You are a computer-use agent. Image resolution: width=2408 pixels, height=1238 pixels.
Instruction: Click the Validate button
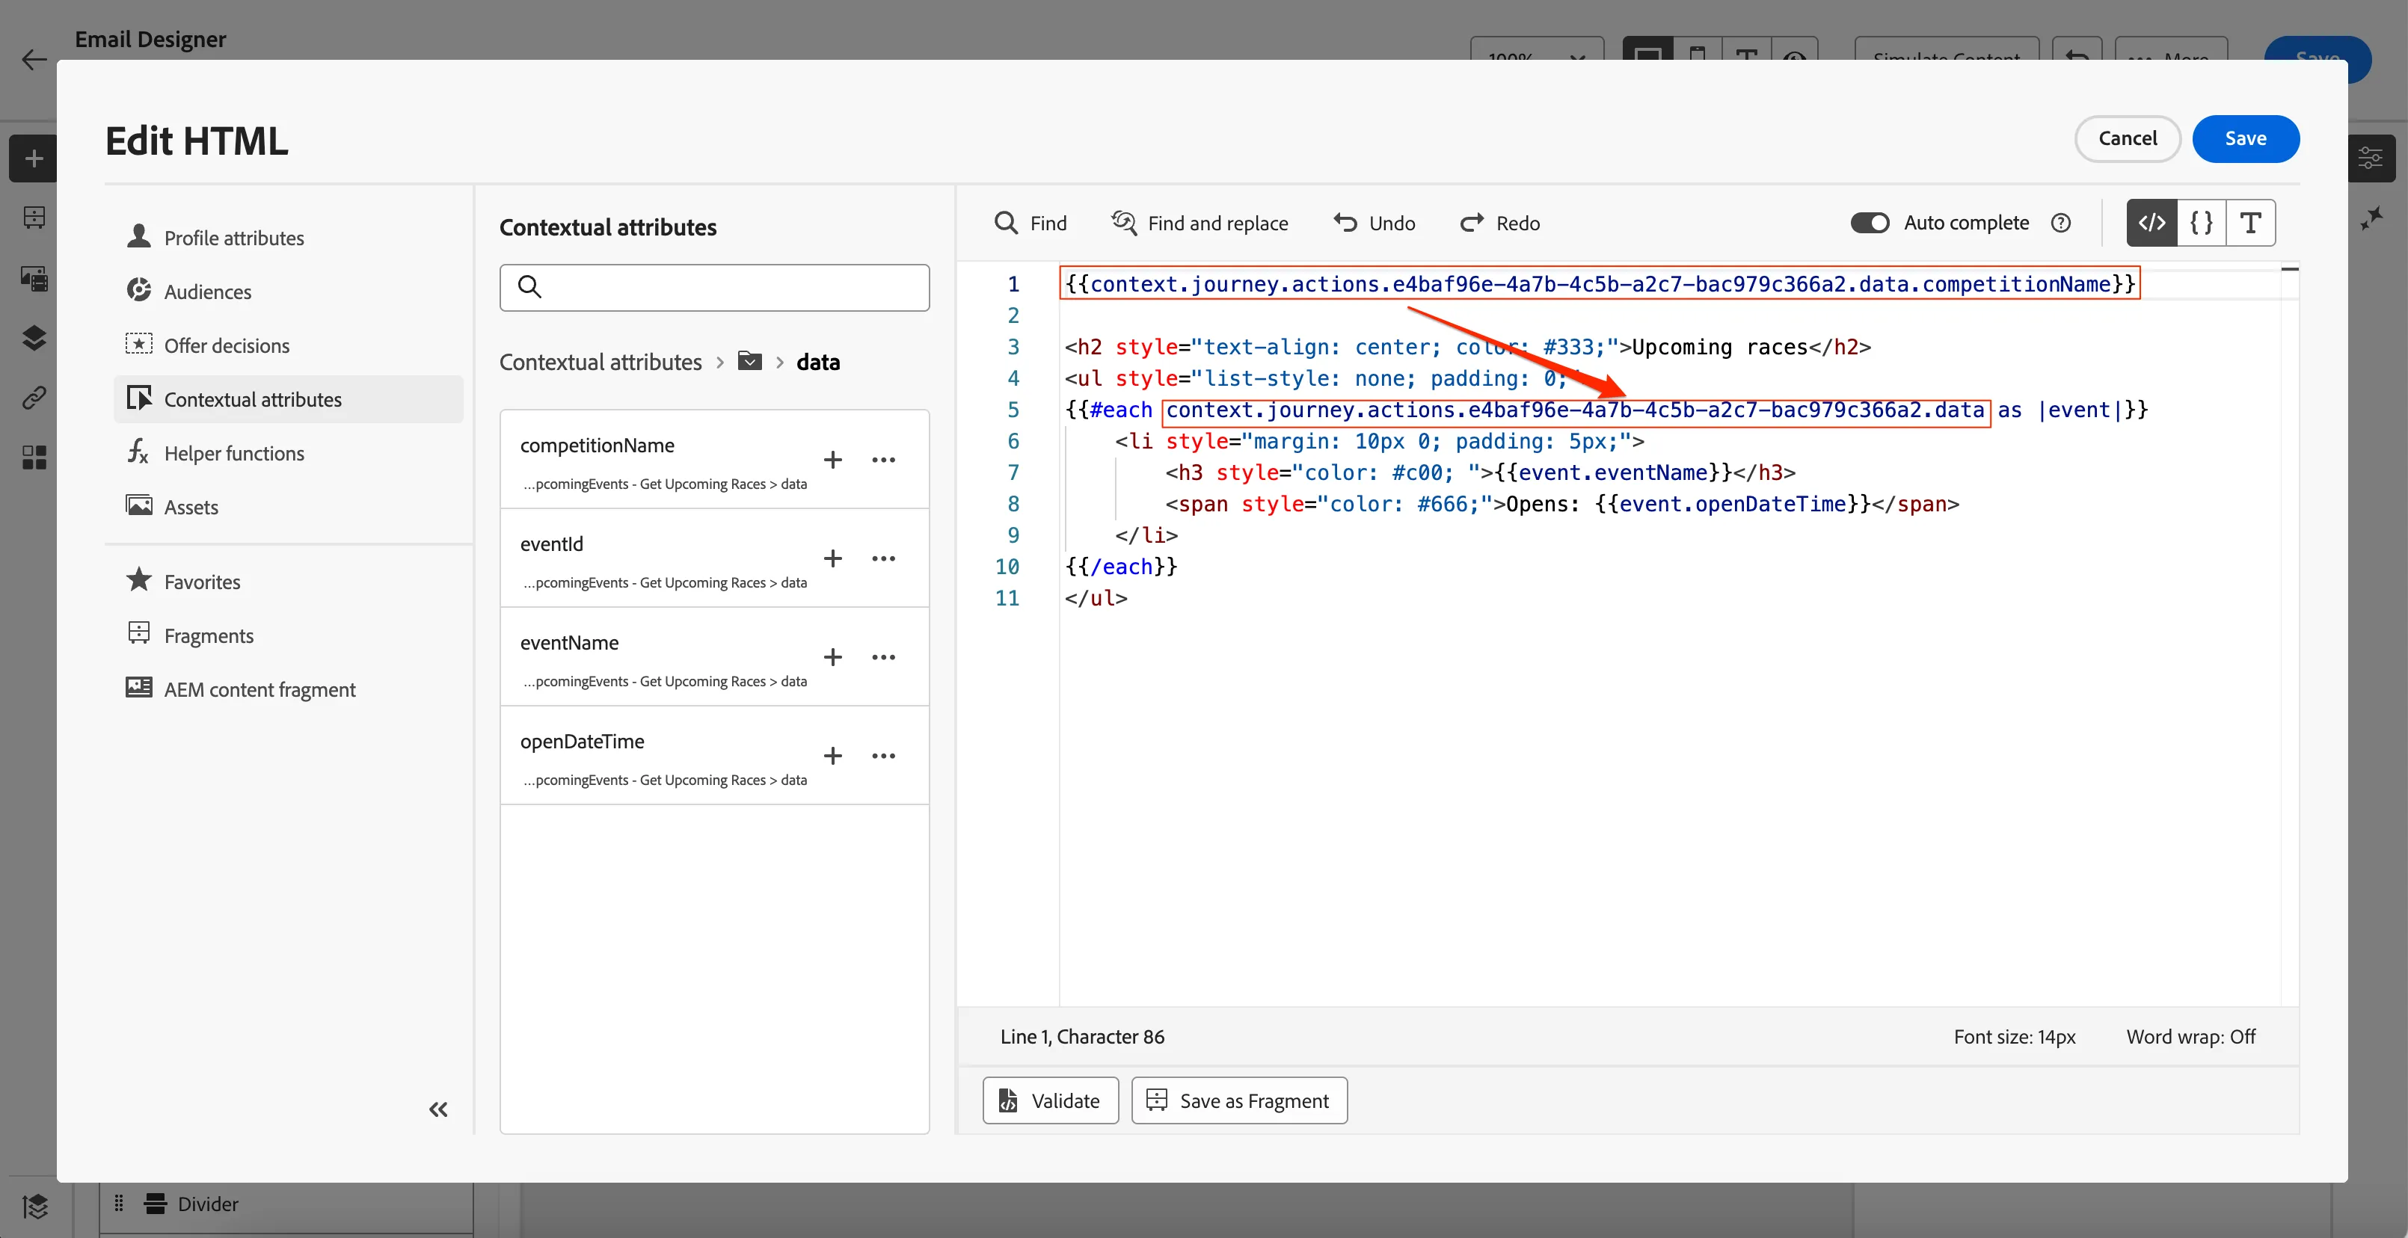pyautogui.click(x=1051, y=1100)
